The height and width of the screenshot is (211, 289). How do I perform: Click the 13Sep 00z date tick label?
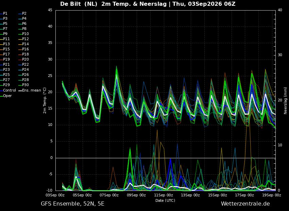(190, 195)
